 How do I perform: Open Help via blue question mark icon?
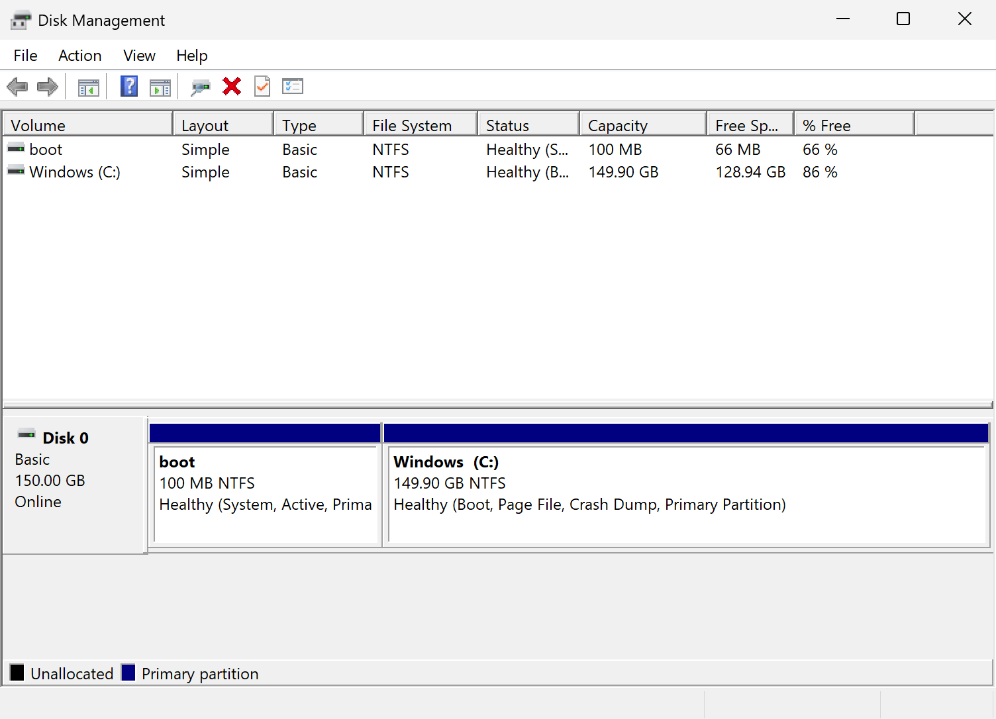[x=129, y=86]
